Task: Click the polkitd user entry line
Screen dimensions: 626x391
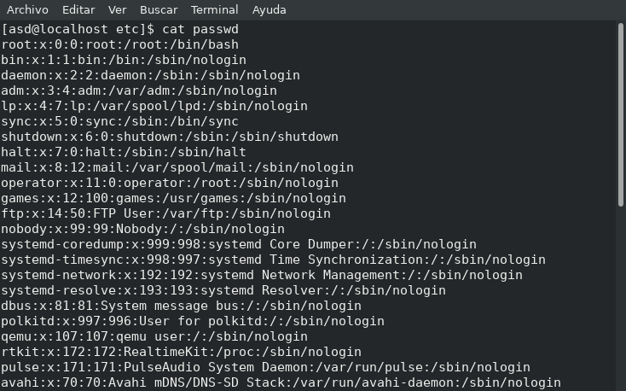Action: click(x=192, y=321)
